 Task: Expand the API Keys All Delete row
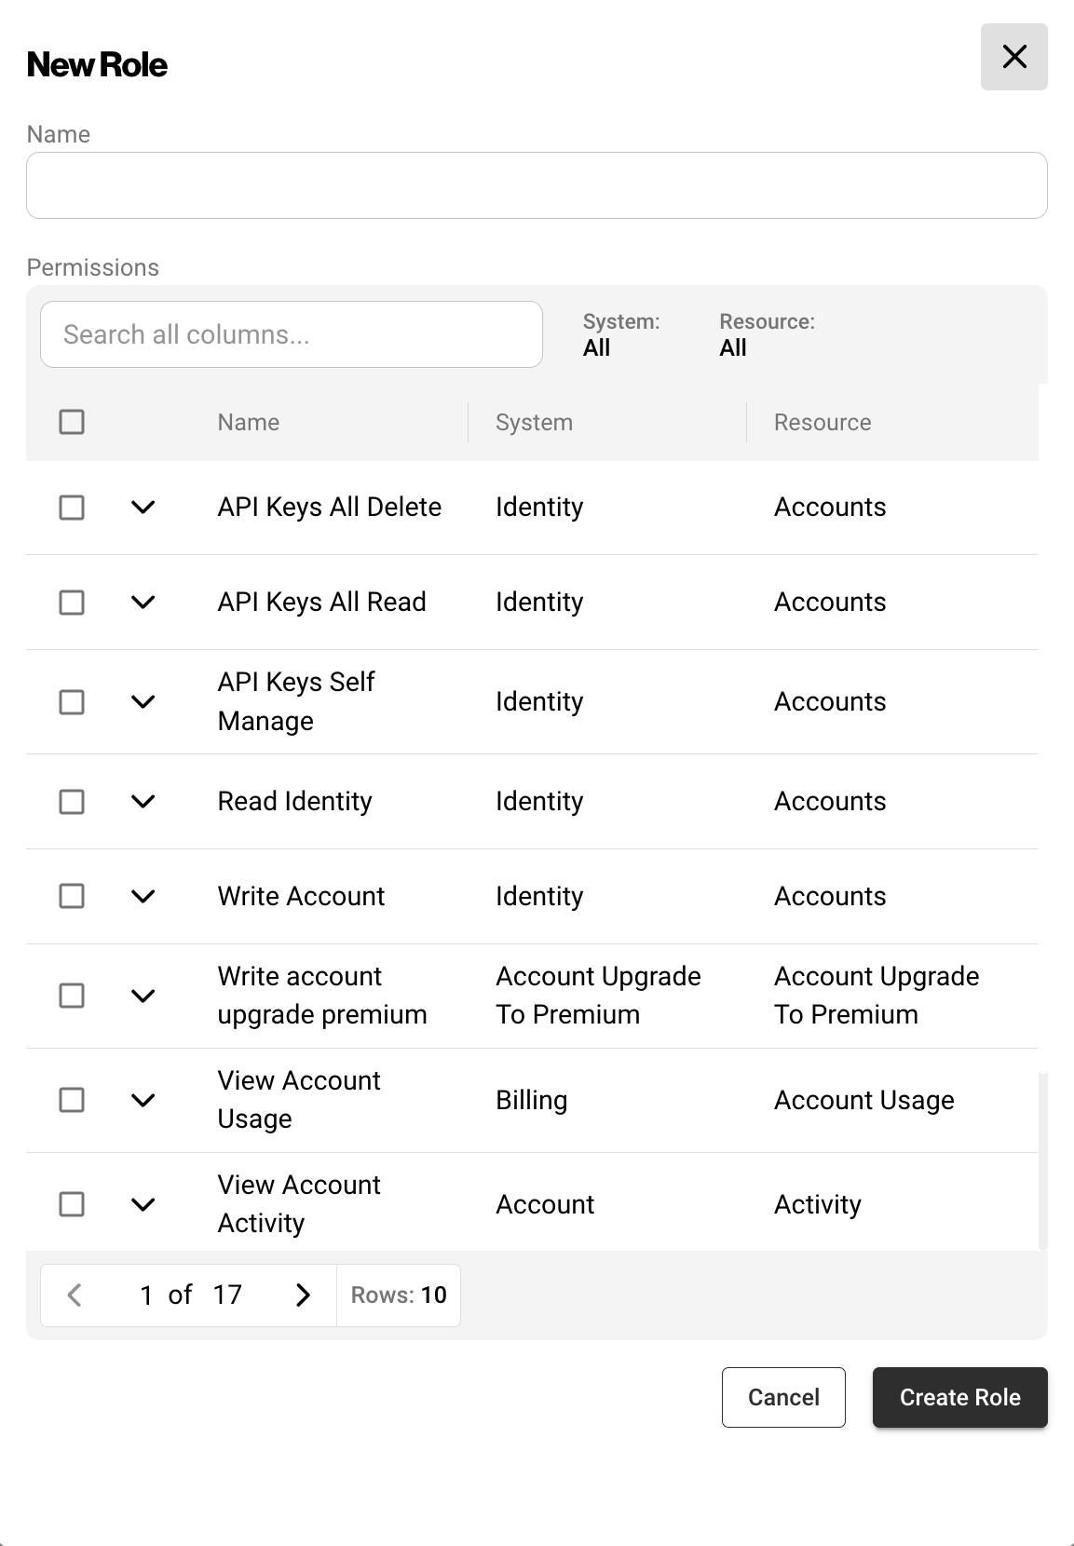(143, 508)
